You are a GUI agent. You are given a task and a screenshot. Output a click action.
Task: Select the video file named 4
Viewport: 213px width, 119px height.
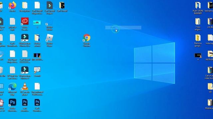point(198,55)
